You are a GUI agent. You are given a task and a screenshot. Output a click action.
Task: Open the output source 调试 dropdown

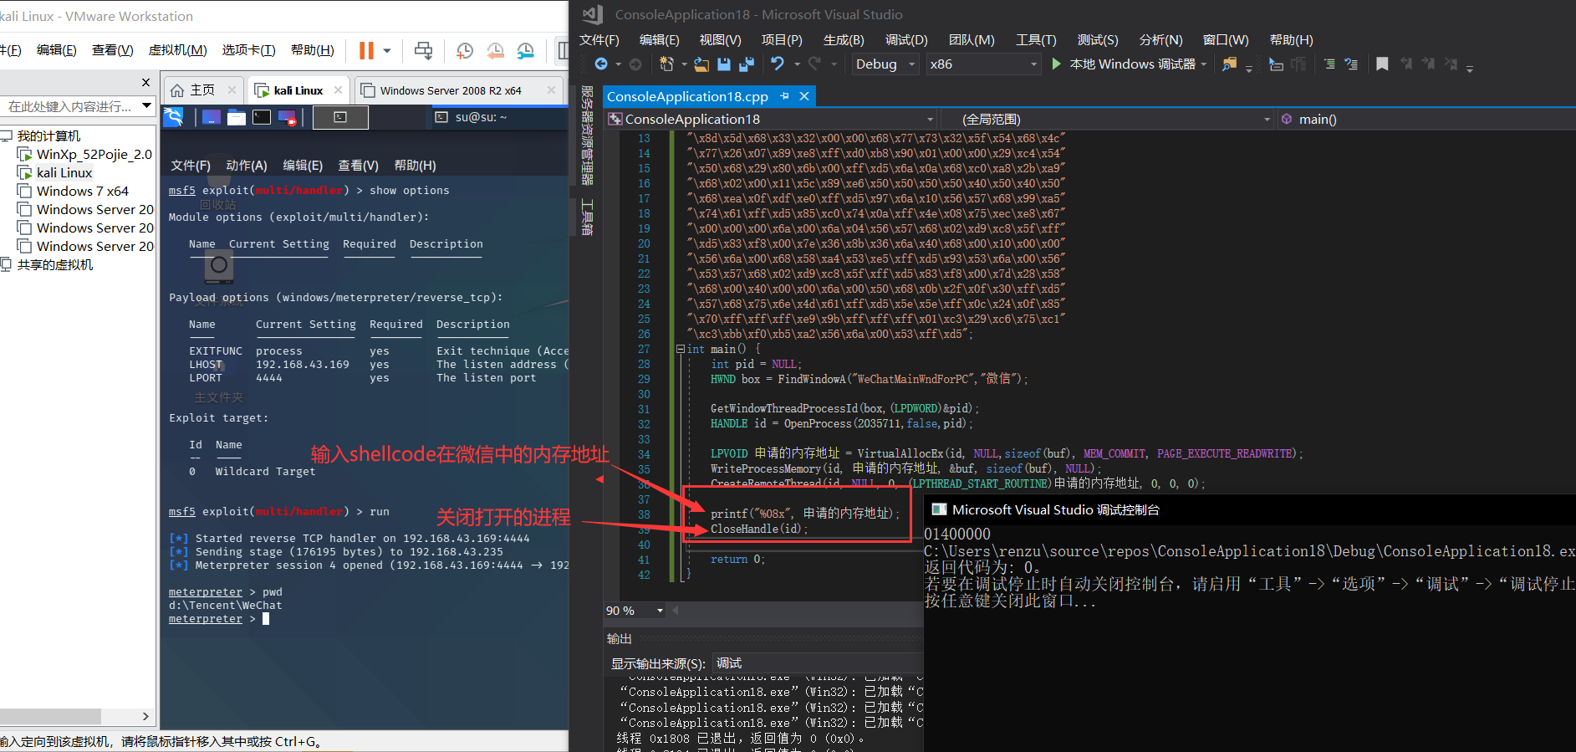[818, 663]
